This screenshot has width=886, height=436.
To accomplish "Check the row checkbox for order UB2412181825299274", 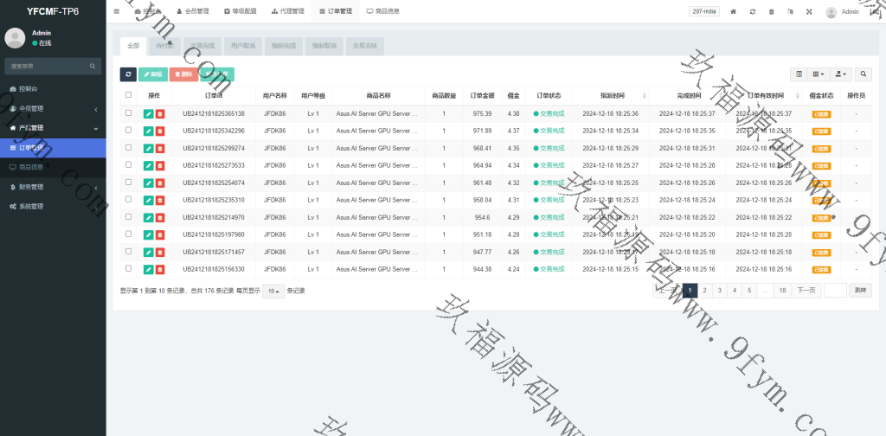I will click(129, 147).
